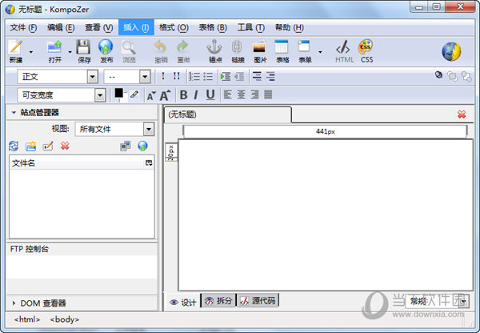Click the highlighter pen color icon
480x333 pixels.
[x=134, y=94]
